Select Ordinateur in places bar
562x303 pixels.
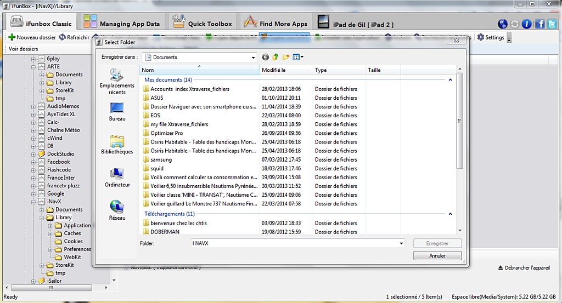[117, 178]
